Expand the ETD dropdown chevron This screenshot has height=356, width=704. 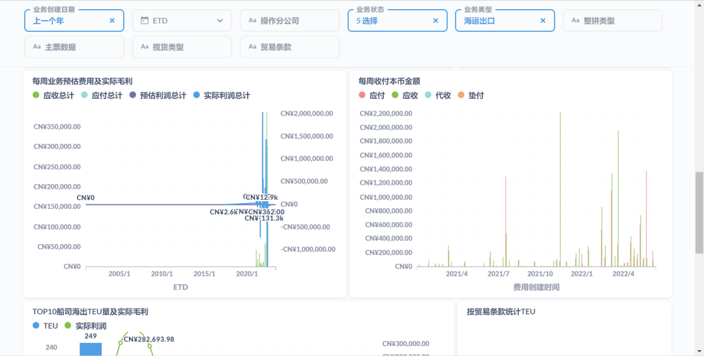pos(220,21)
